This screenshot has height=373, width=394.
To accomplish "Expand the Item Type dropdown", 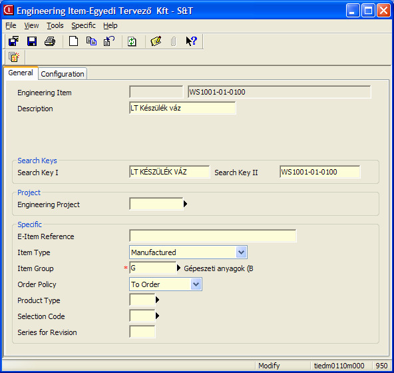I will click(241, 252).
